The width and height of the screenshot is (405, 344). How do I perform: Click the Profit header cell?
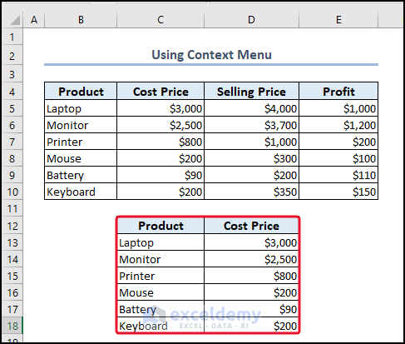click(x=338, y=92)
